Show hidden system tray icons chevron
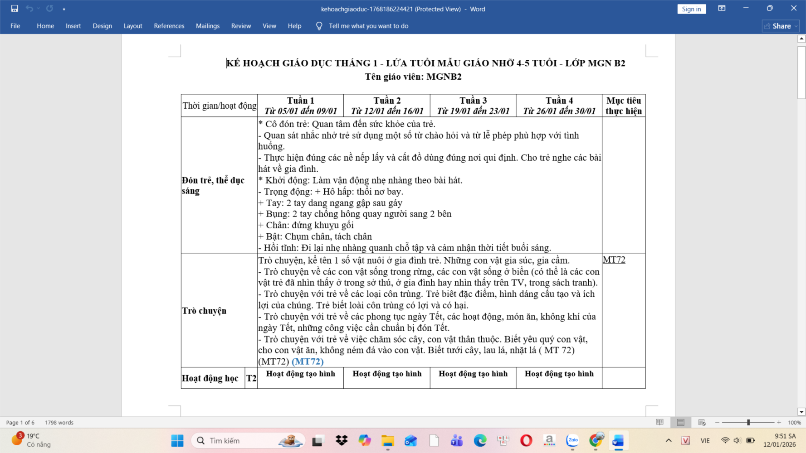This screenshot has width=806, height=453. 669,440
